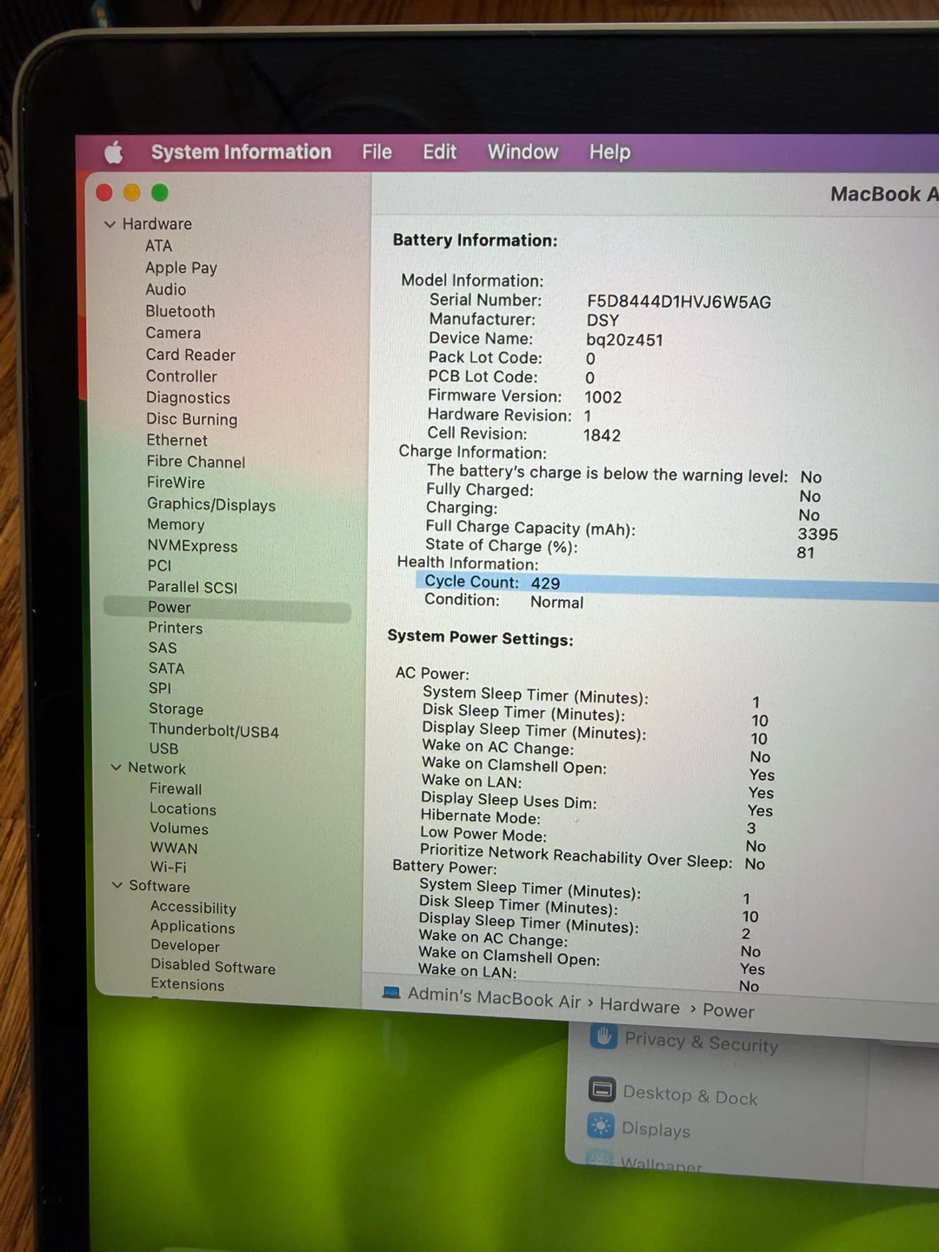This screenshot has width=939, height=1252.
Task: Select Developer under Software
Action: [185, 946]
